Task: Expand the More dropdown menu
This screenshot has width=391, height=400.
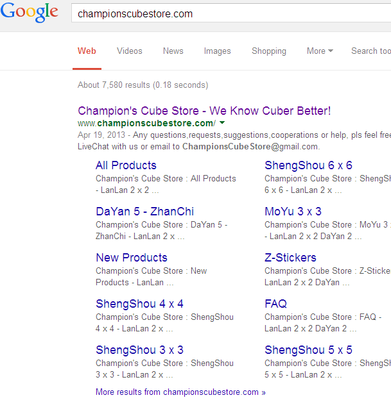Action: (320, 51)
